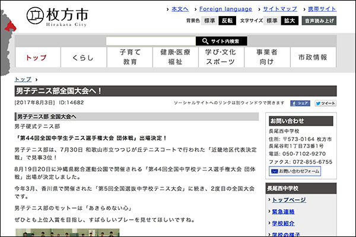
Task: Open the お問い合わせフォーム mail form button
Action: coord(295,171)
